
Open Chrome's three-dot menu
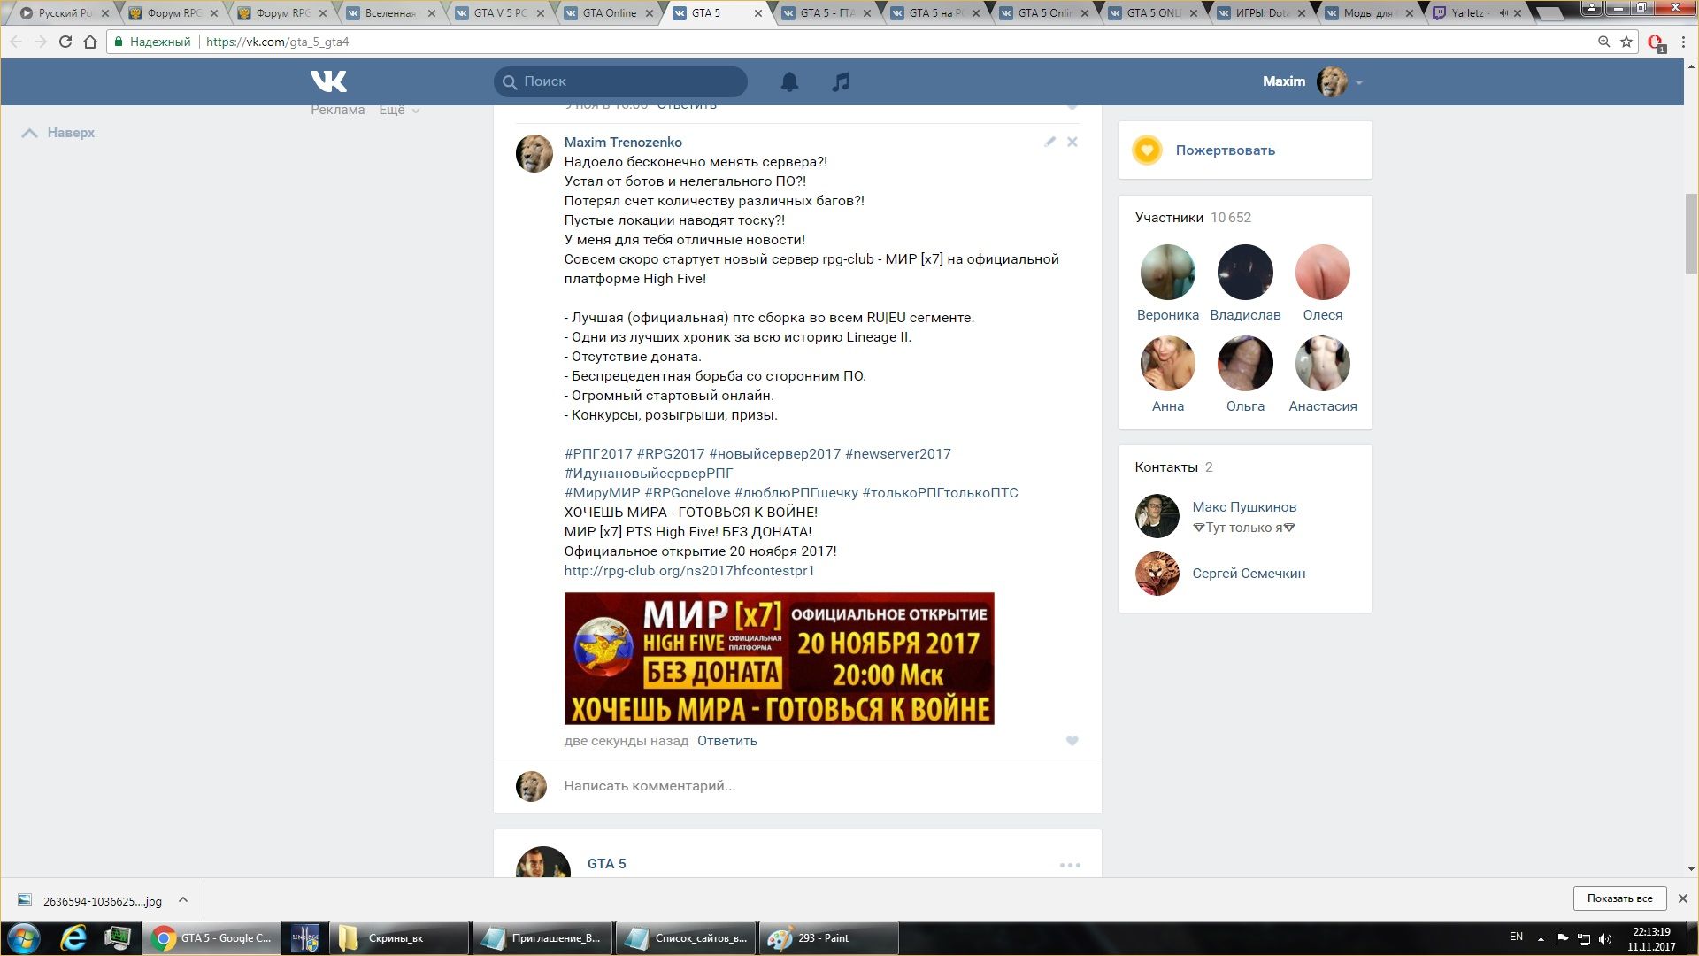pyautogui.click(x=1683, y=42)
